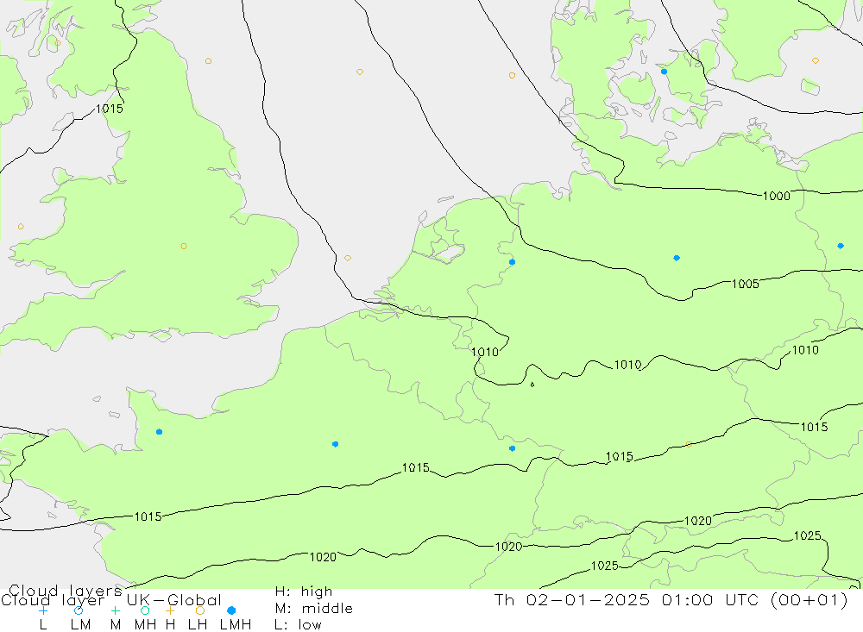Viewport: 863px width, 632px height.
Task: Click the blue plus L legend symbol
Action: tap(43, 610)
